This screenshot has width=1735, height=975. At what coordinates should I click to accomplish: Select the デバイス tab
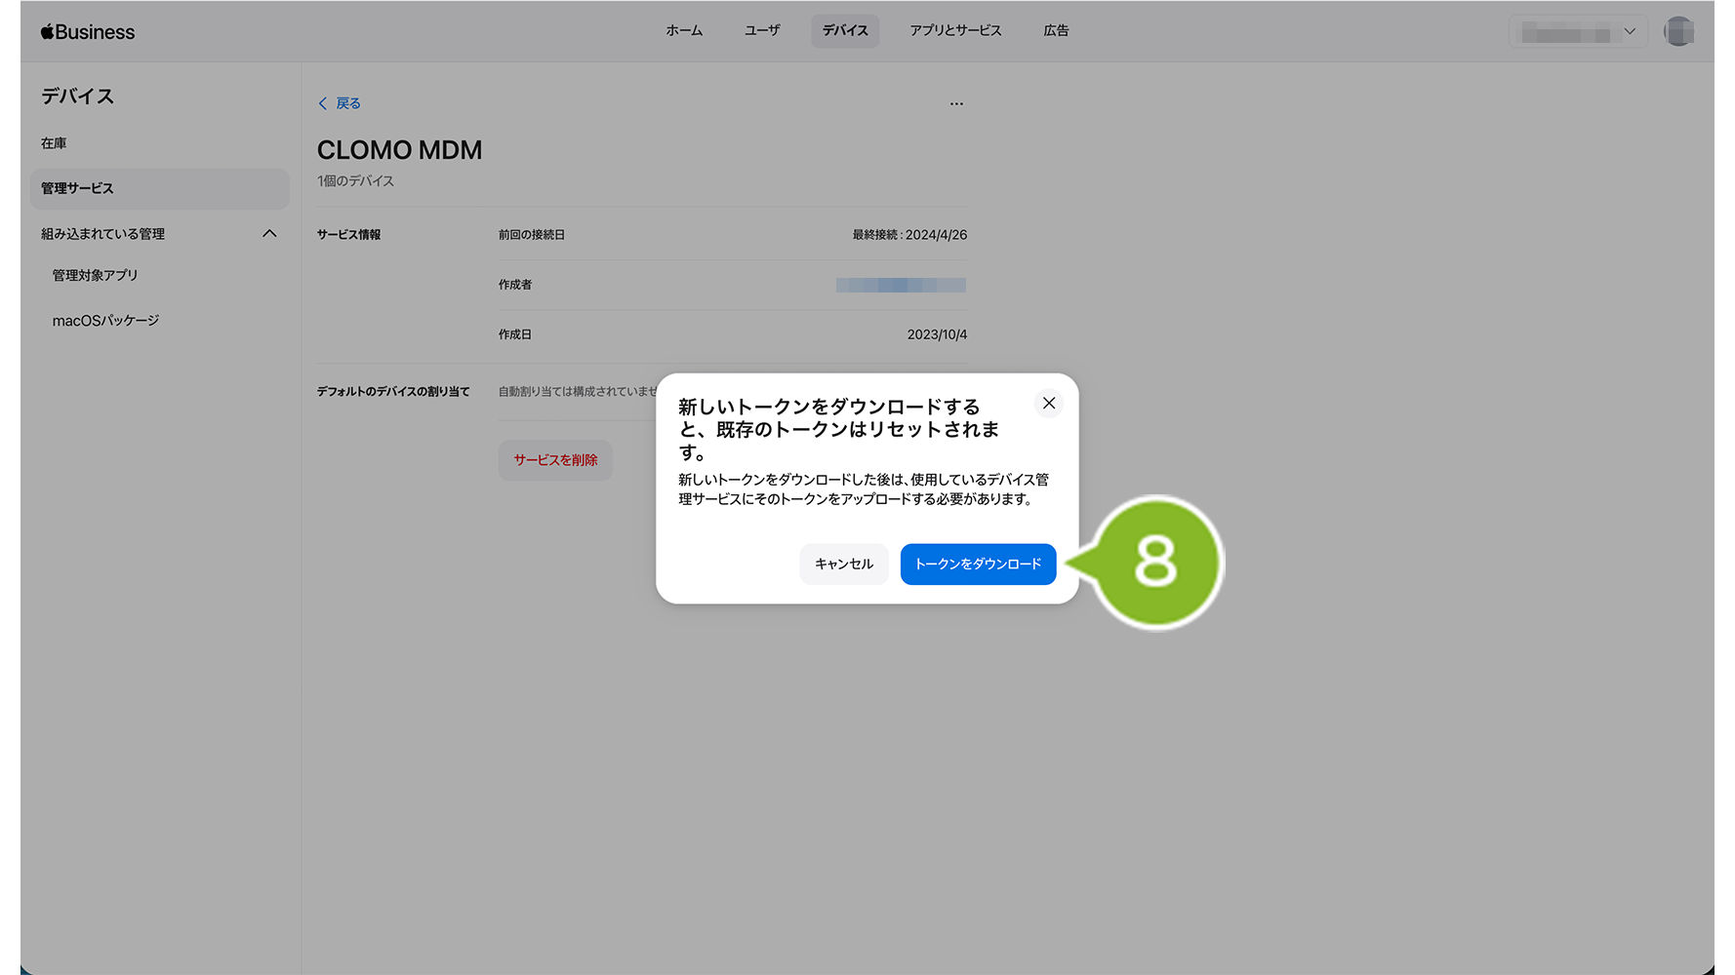tap(845, 31)
